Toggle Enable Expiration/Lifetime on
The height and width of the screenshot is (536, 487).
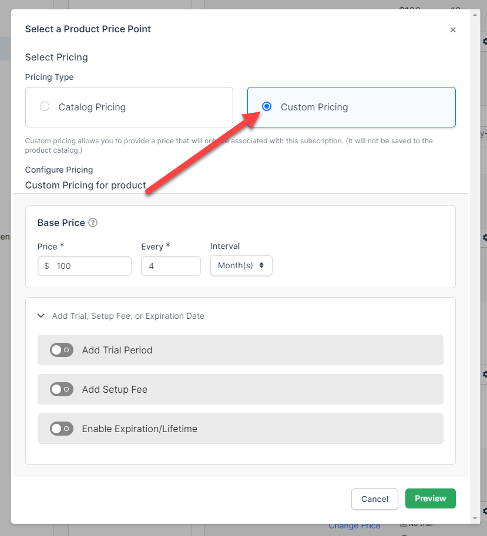[62, 429]
